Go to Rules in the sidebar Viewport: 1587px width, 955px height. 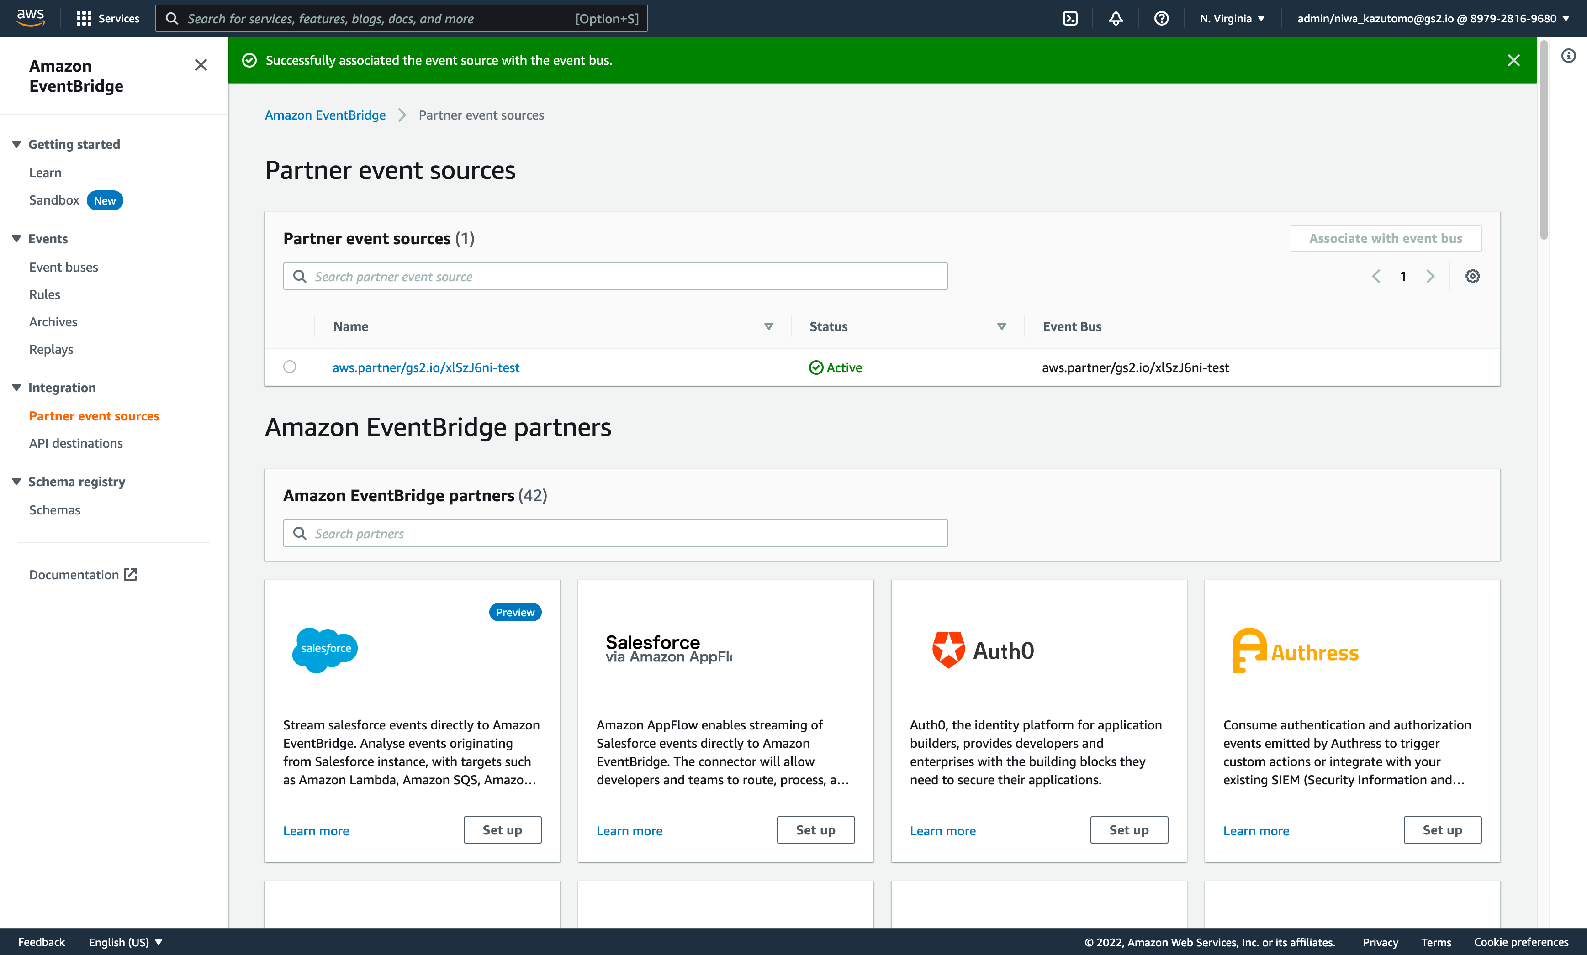44,295
